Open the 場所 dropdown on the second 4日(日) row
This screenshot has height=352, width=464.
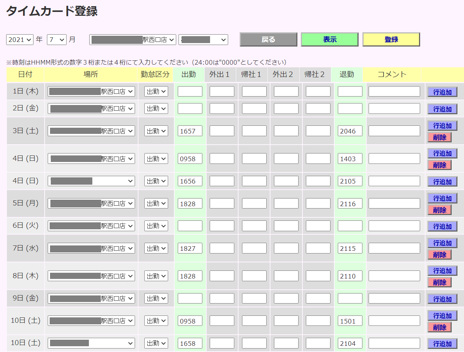pos(91,181)
